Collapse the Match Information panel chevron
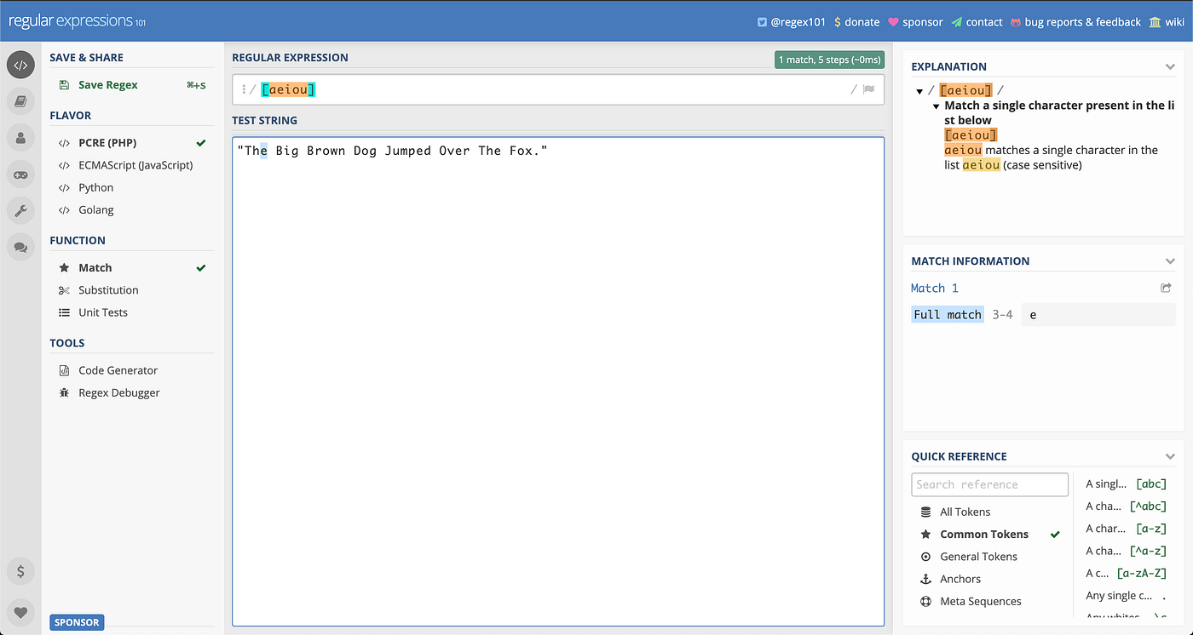This screenshot has height=635, width=1193. pyautogui.click(x=1170, y=261)
